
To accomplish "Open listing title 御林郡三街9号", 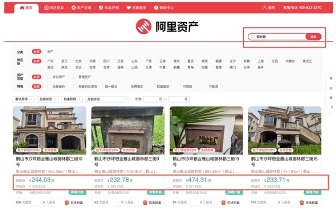I will (x=127, y=162).
